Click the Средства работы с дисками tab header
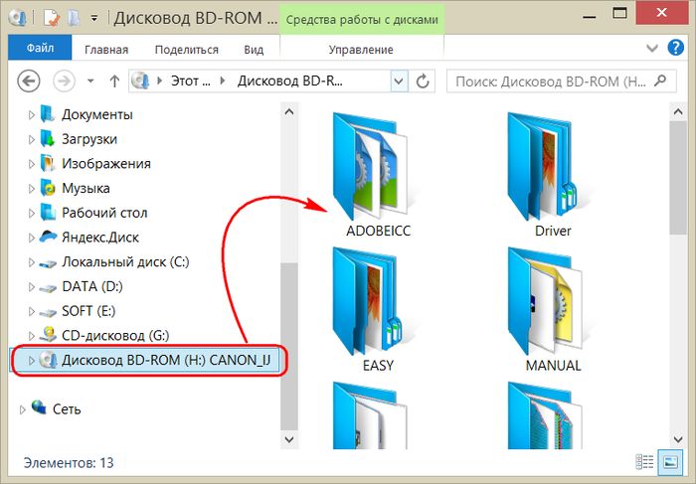 [x=362, y=20]
